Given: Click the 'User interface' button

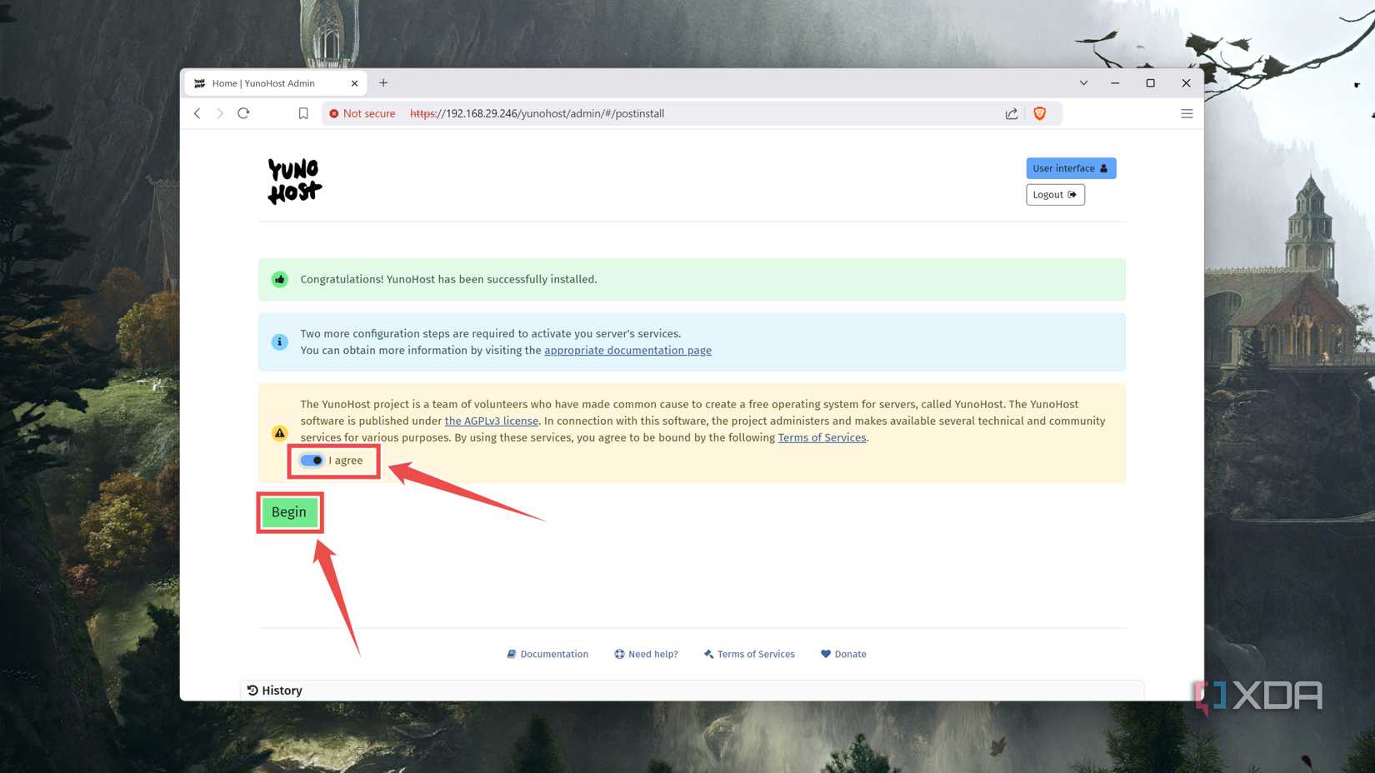Looking at the screenshot, I should (x=1069, y=167).
